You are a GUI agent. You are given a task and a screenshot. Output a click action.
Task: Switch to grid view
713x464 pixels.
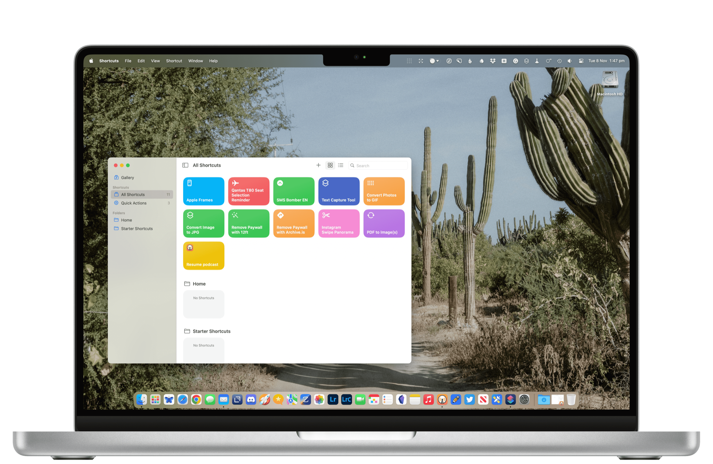click(330, 165)
